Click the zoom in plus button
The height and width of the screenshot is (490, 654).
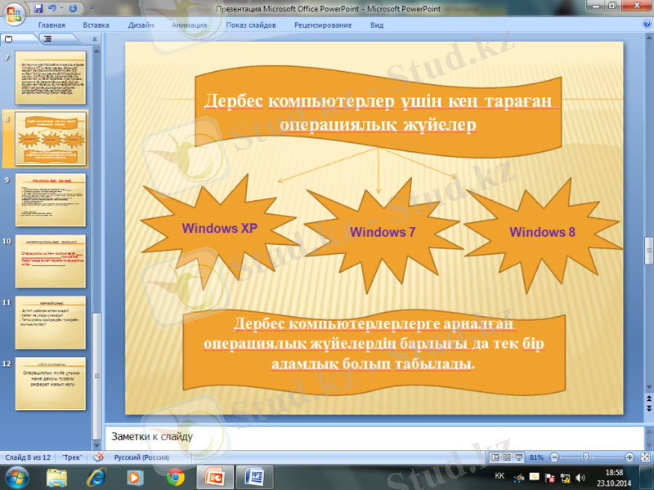[629, 457]
